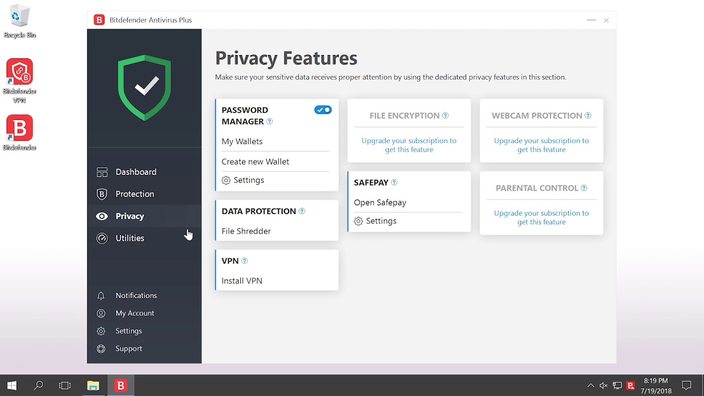
Task: Click the taskbar search icon
Action: pyautogui.click(x=38, y=386)
